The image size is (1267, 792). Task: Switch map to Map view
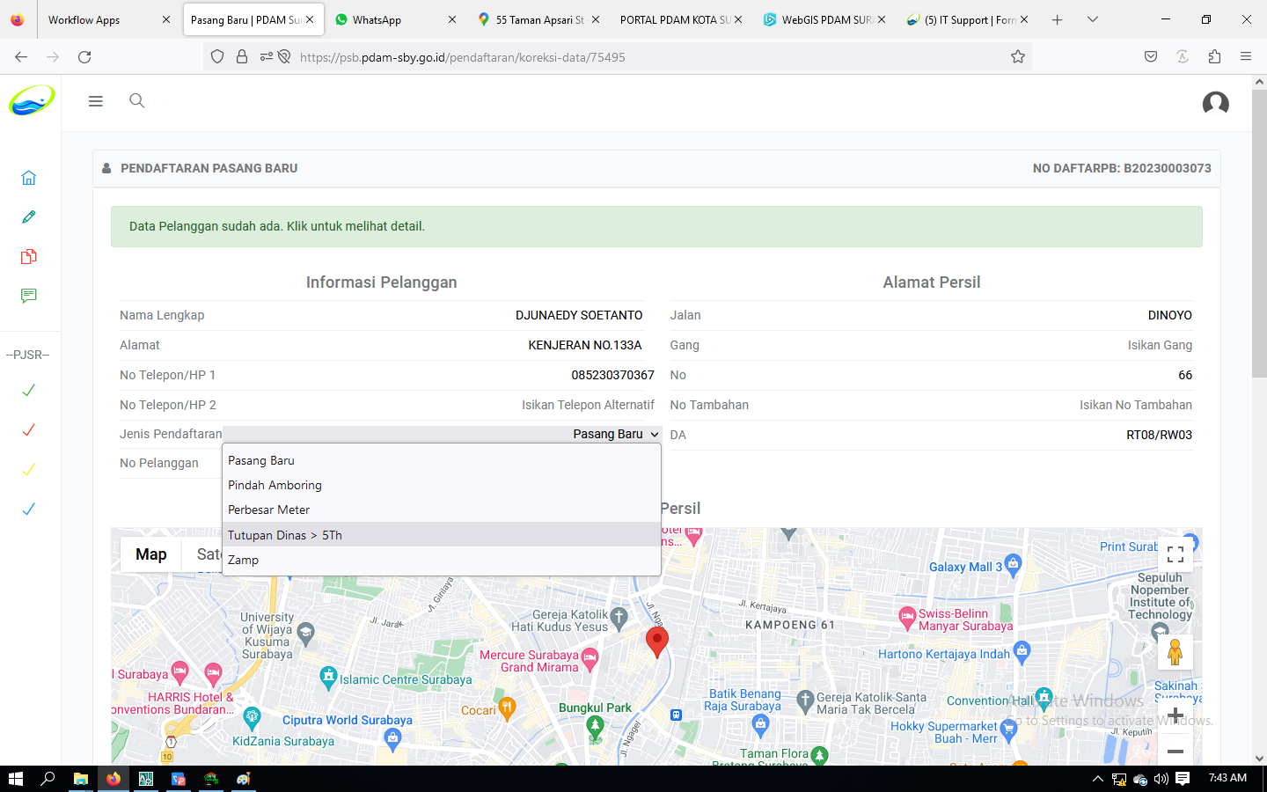151,554
